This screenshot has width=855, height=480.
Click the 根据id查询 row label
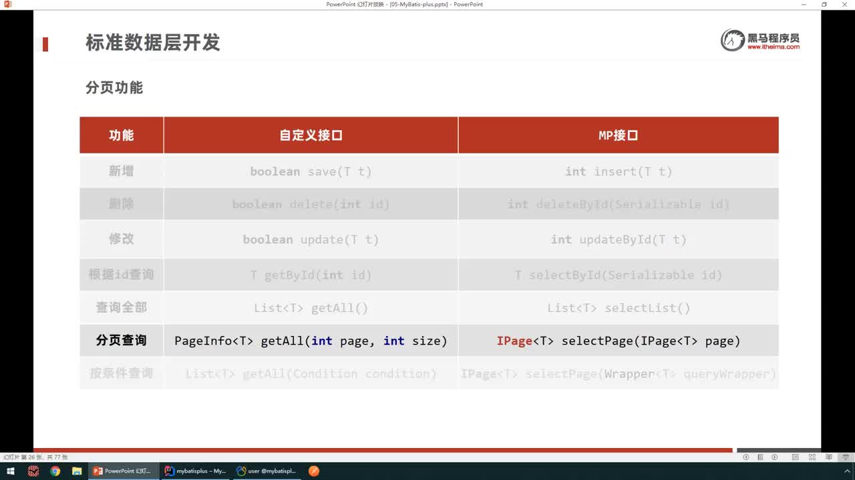(x=122, y=275)
